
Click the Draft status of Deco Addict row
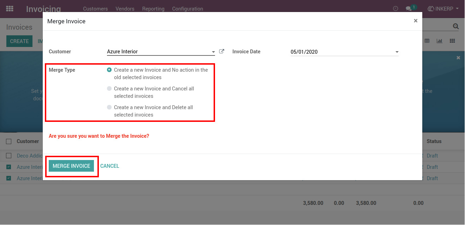(432, 156)
